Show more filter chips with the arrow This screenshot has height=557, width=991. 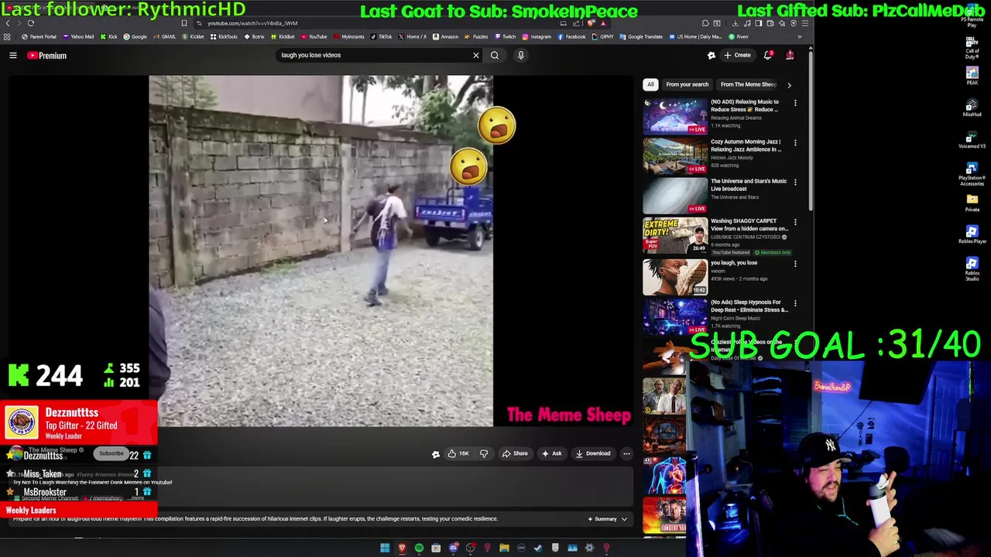pos(789,84)
